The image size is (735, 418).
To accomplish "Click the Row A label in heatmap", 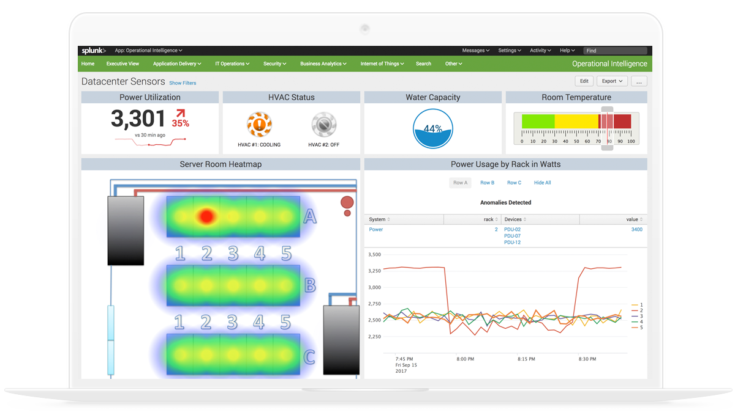I will [x=310, y=216].
